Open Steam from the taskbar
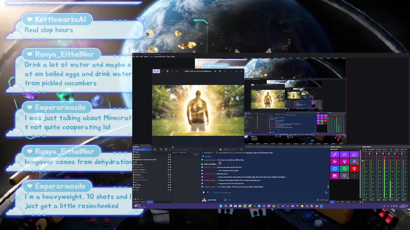 coord(283,206)
